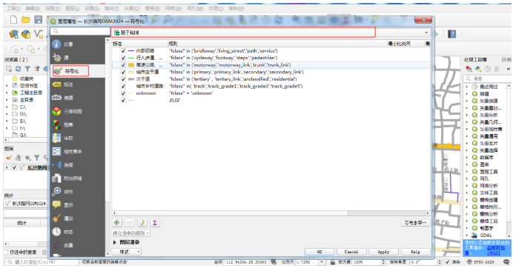
Task: Open the Style dropdown button
Action: click(x=126, y=252)
